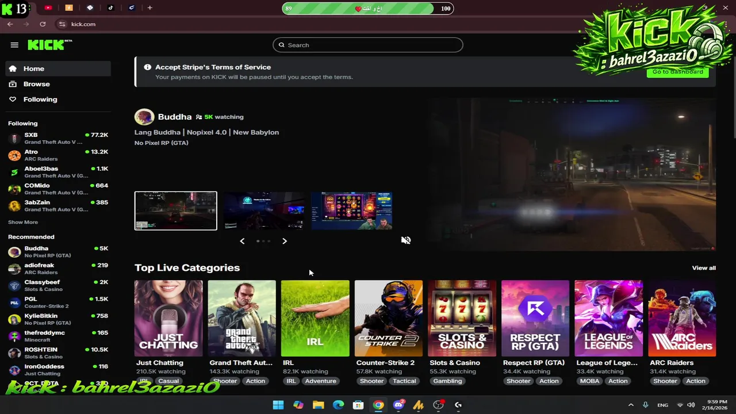
Task: Open the hamburger sidebar menu
Action: [x=14, y=45]
